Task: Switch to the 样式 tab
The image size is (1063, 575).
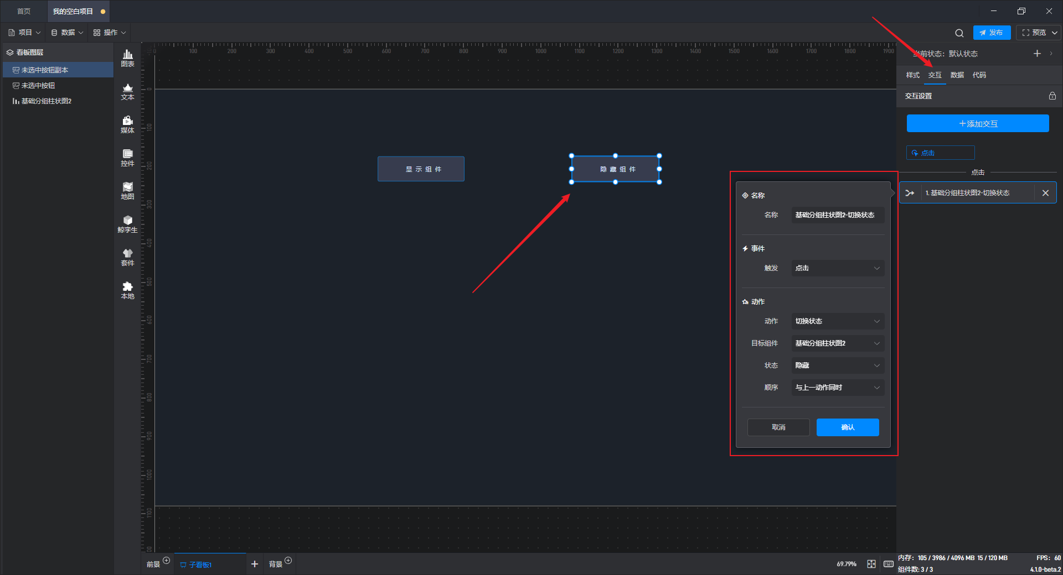Action: (912, 75)
